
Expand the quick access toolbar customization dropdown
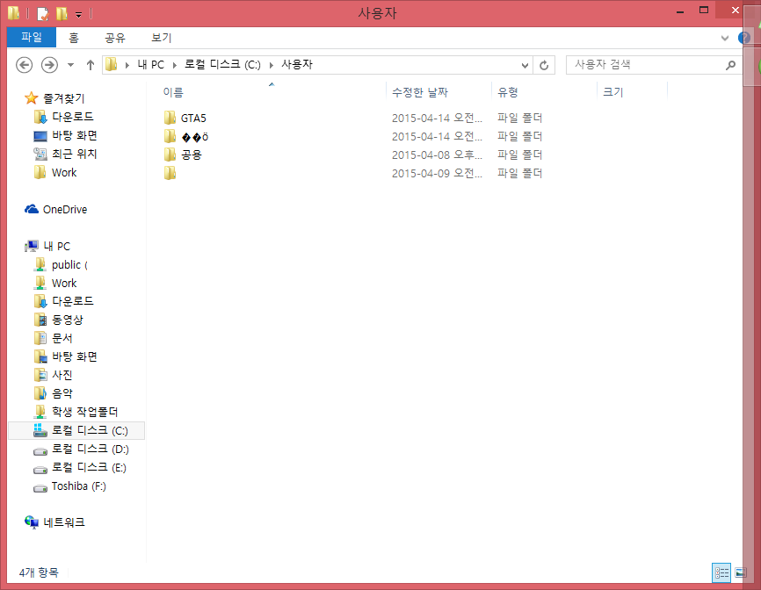tap(78, 13)
